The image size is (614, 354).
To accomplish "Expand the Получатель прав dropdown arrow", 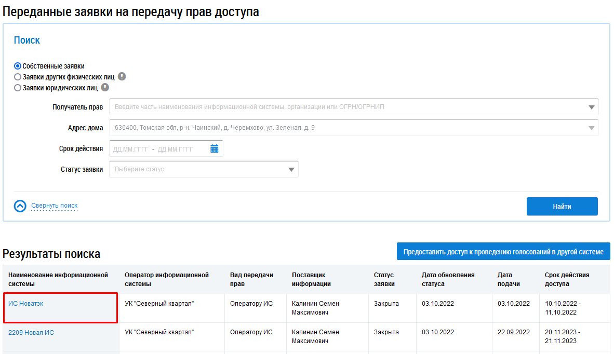I will (591, 107).
